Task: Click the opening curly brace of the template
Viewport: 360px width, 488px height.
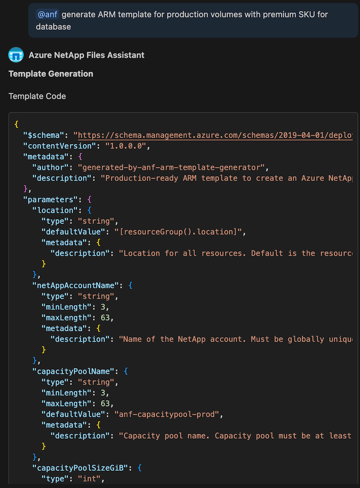Action: tap(17, 125)
